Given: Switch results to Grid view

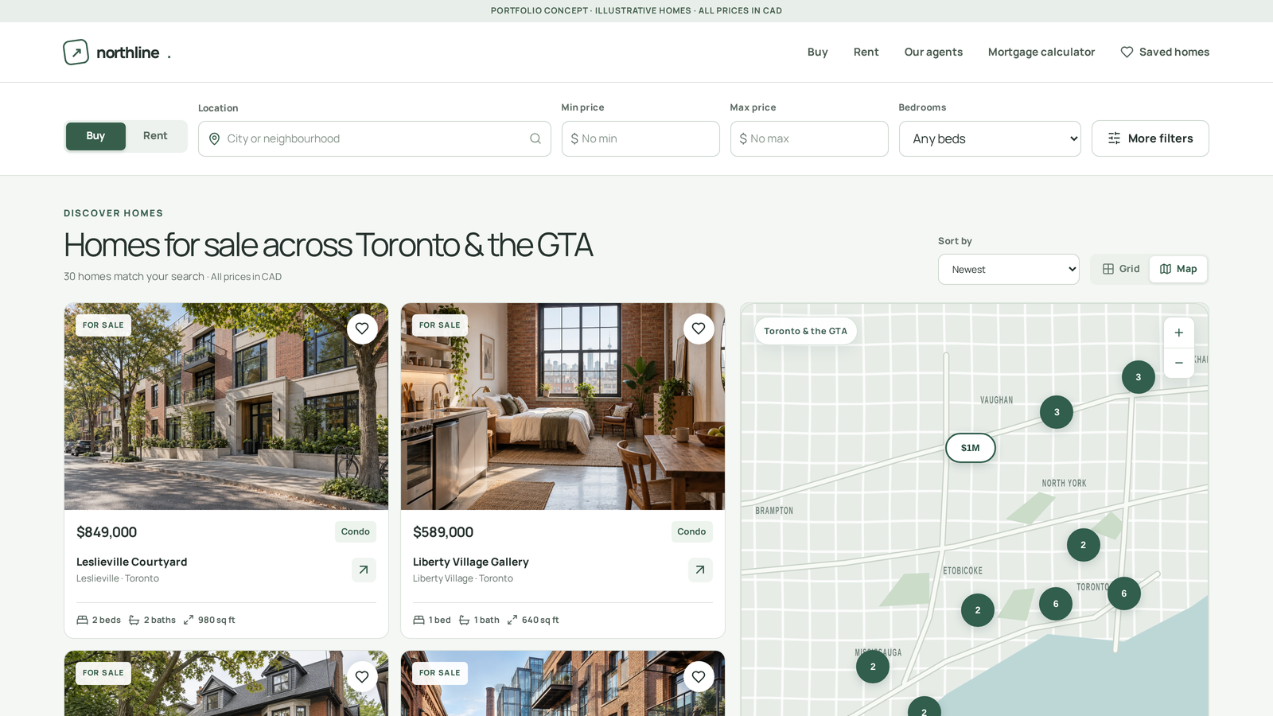Looking at the screenshot, I should tap(1121, 269).
